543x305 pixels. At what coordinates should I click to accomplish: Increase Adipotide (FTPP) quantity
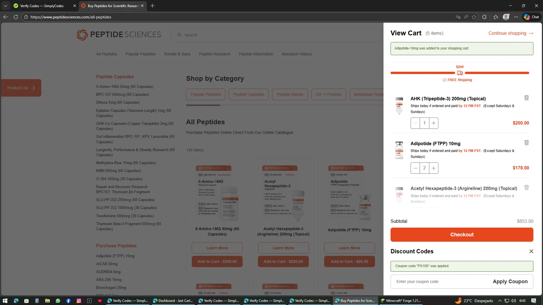pyautogui.click(x=434, y=168)
